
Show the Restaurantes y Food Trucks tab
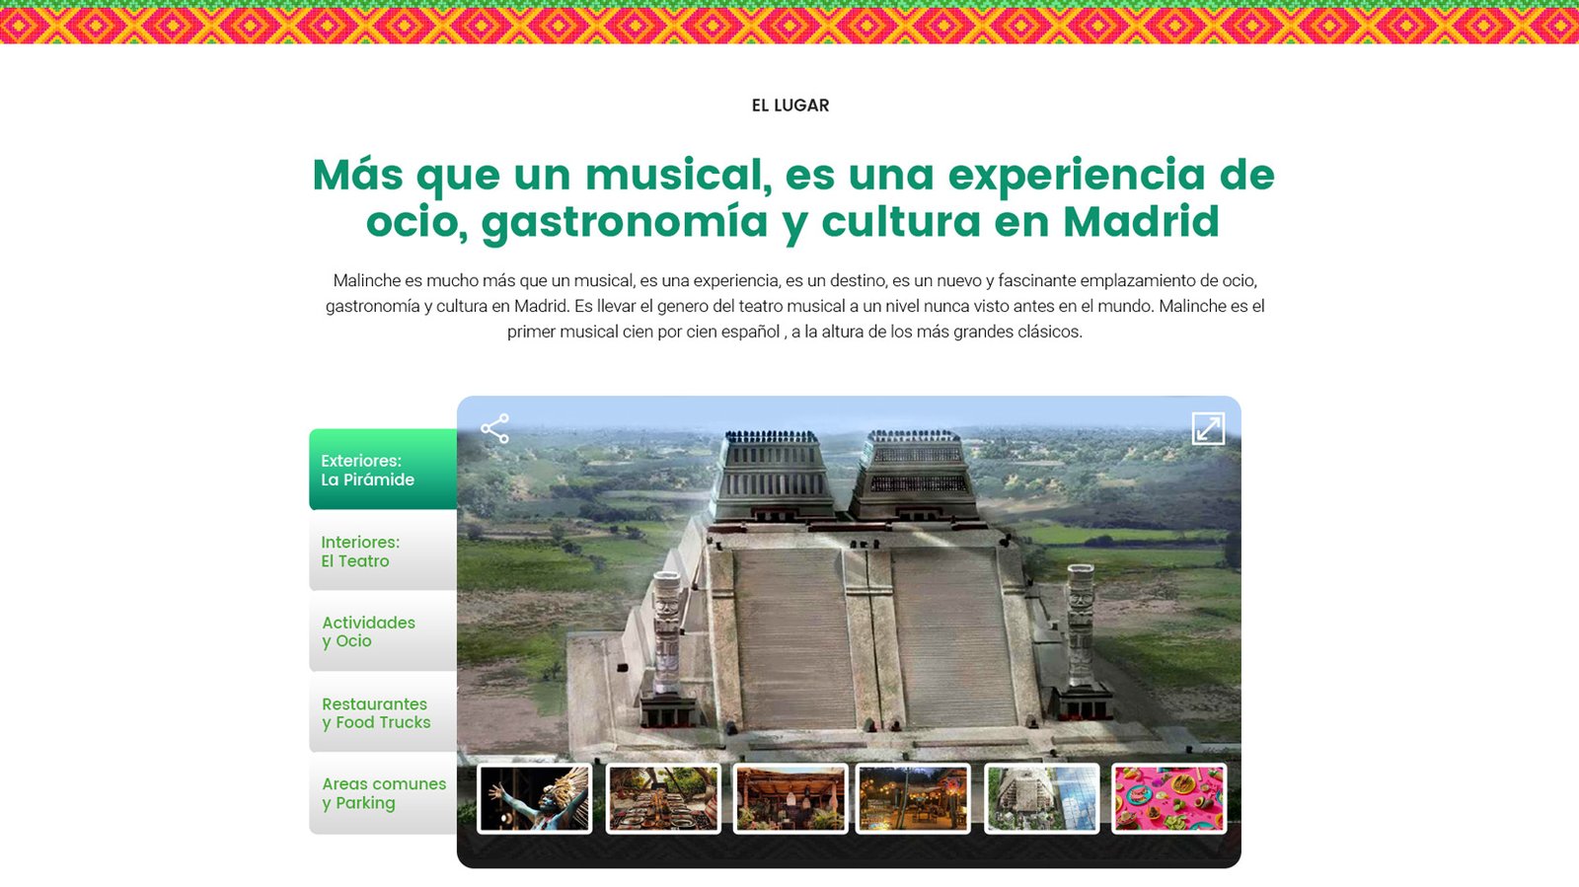(x=383, y=712)
